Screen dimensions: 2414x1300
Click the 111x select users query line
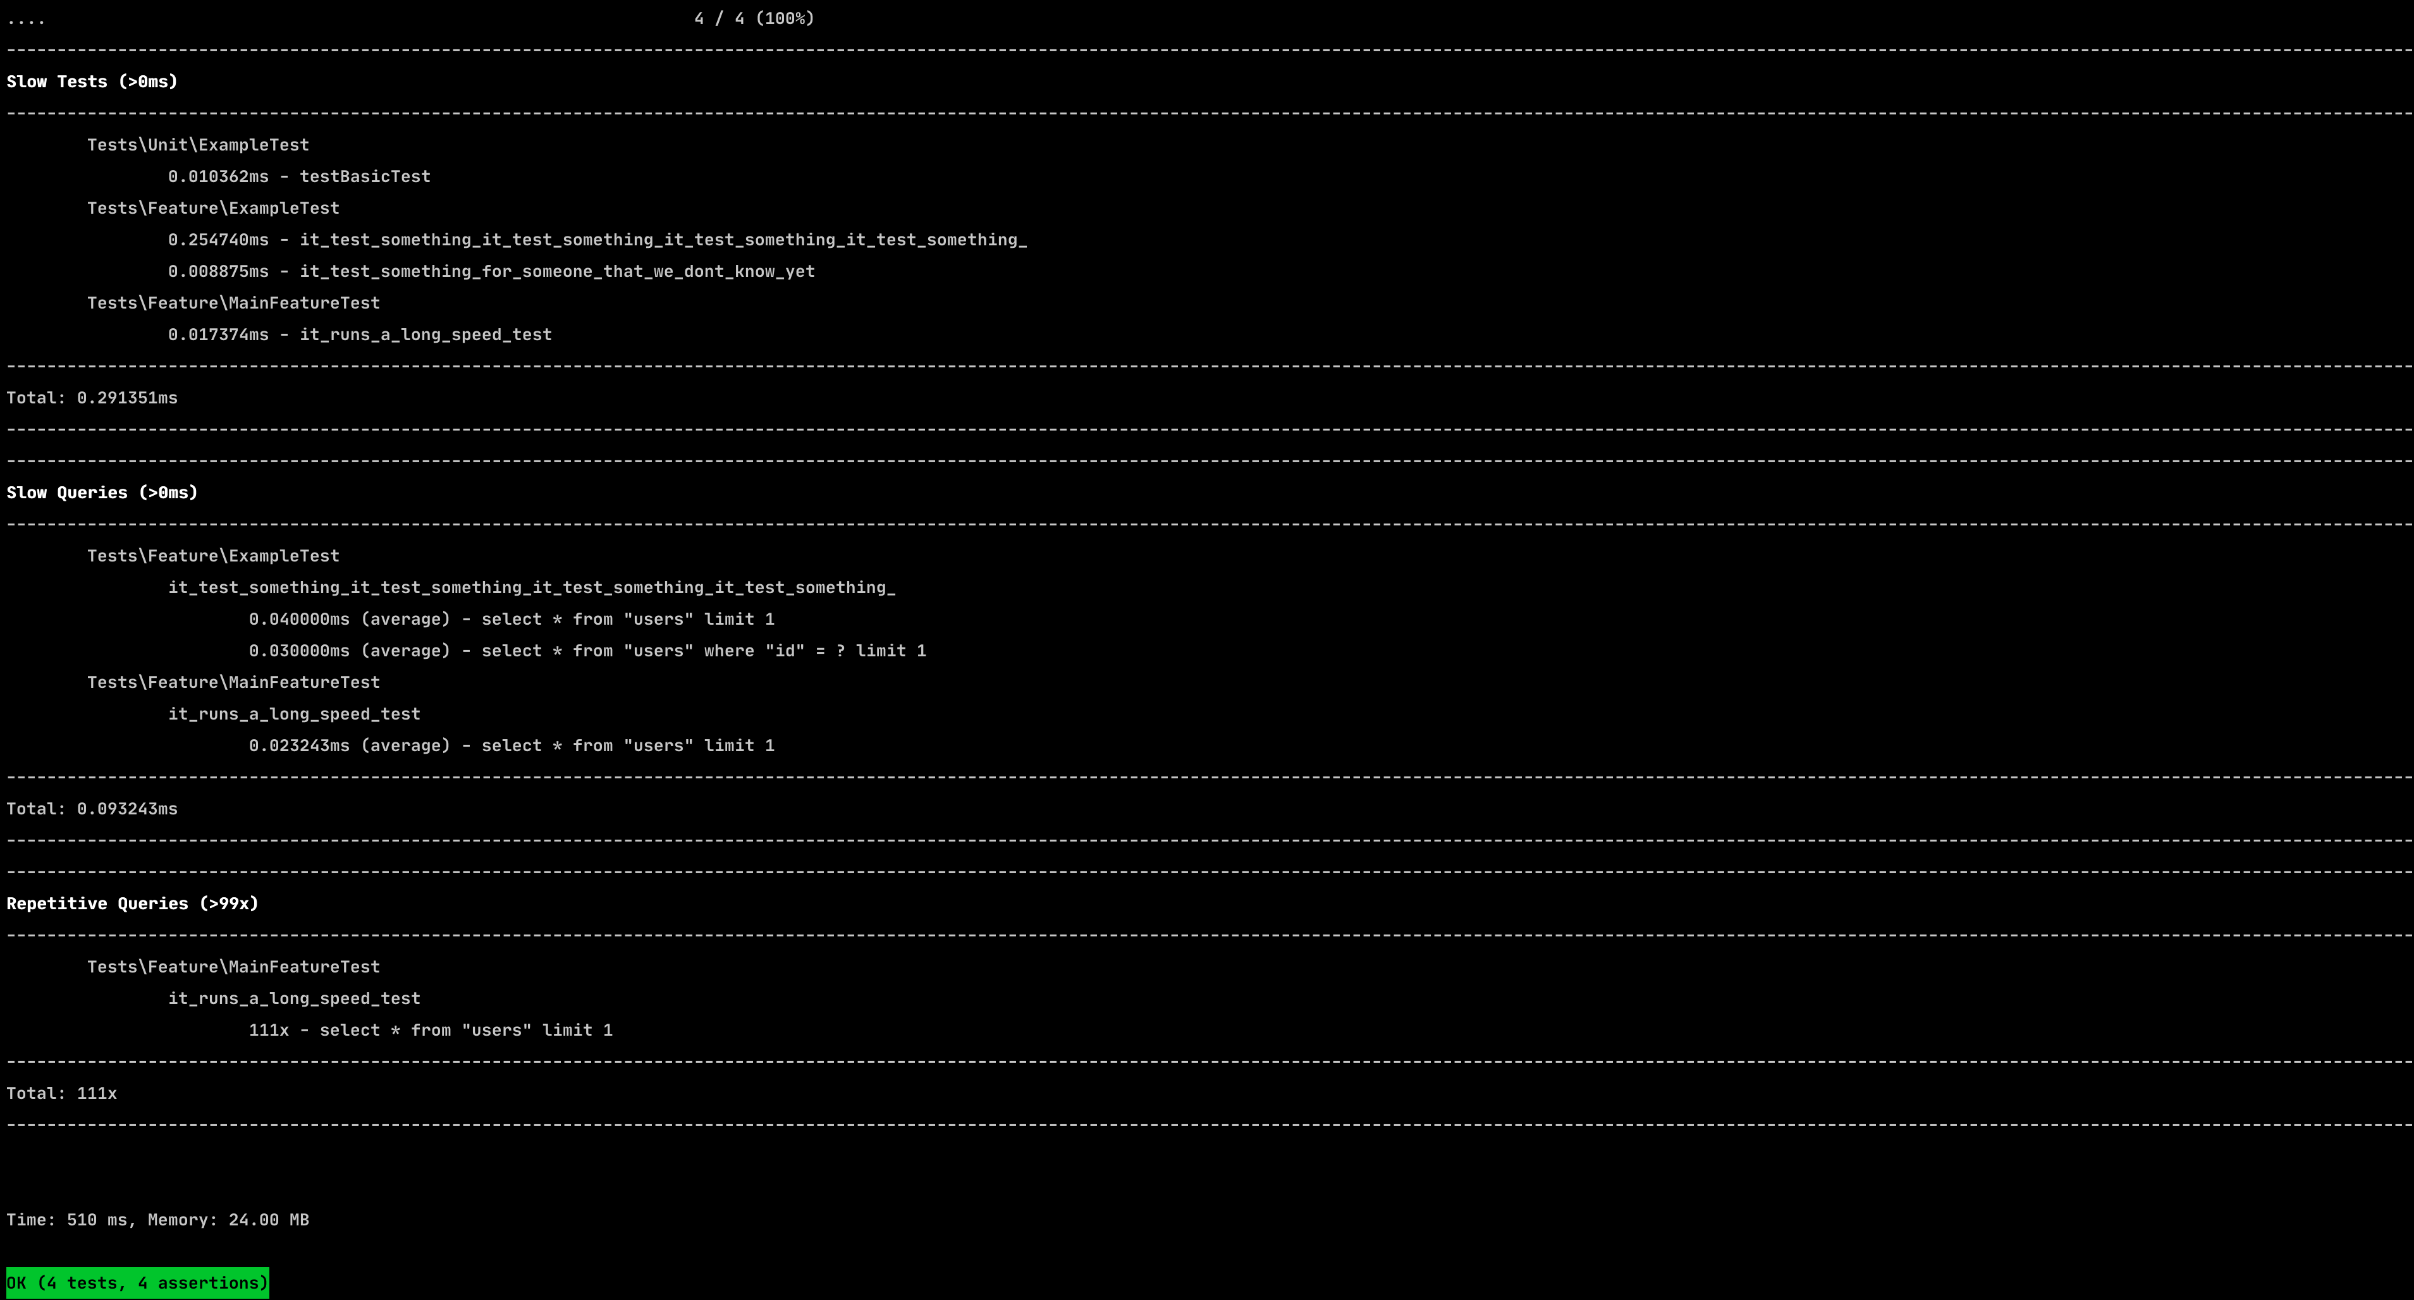tap(430, 1030)
